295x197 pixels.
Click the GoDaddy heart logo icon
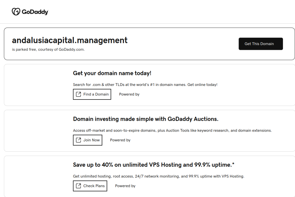[16, 12]
